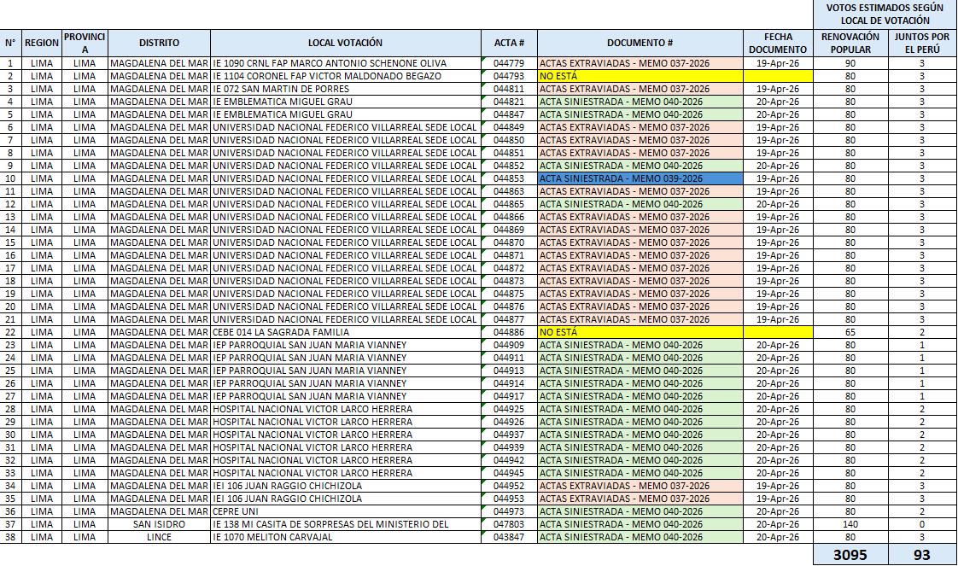
Task: Click the 65 votes cell in row 22
Action: pos(850,332)
